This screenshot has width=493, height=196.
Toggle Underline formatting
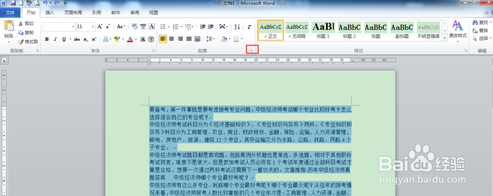tap(64, 39)
